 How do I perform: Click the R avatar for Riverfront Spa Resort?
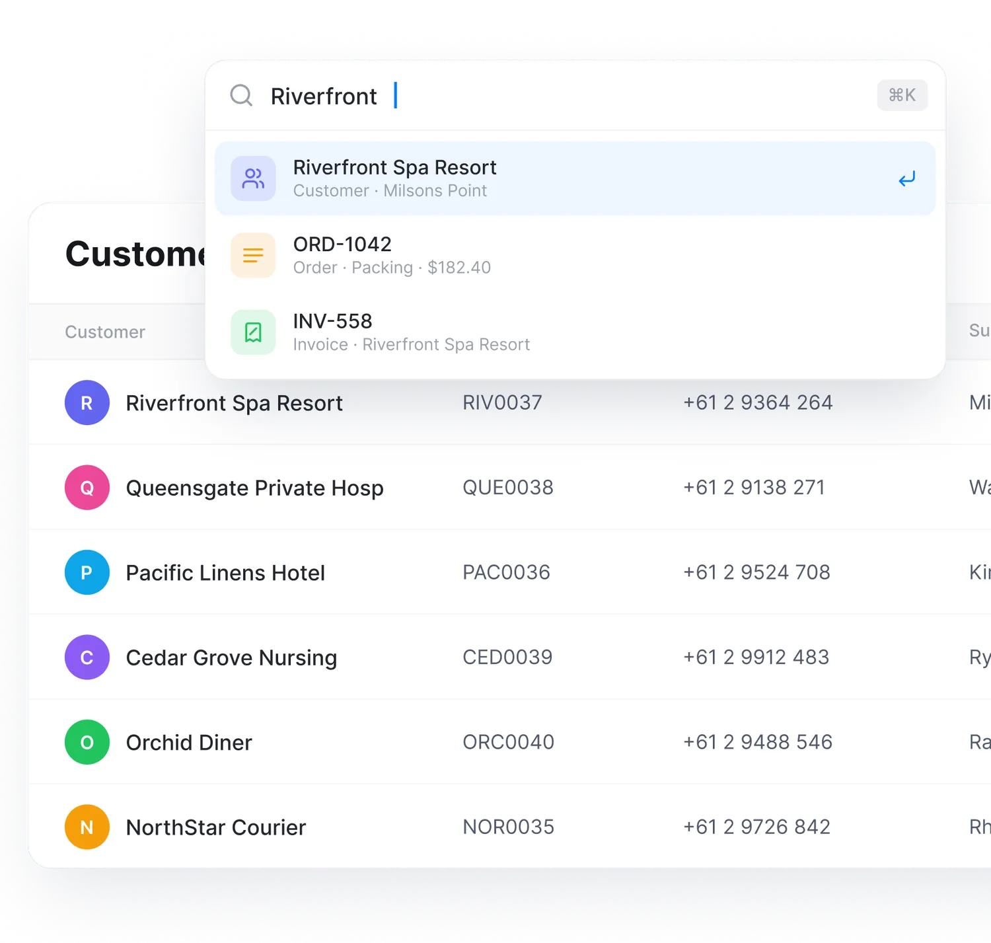tap(87, 402)
